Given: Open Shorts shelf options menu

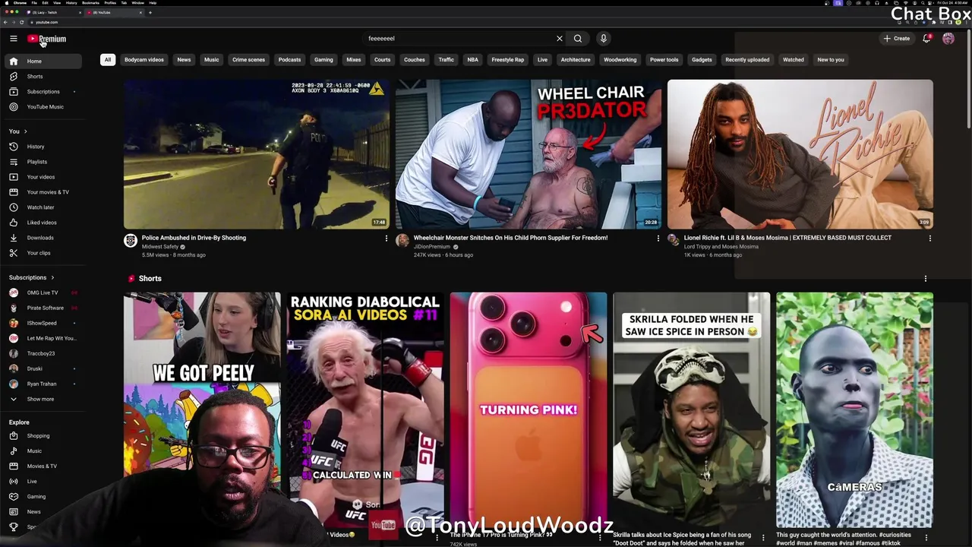Looking at the screenshot, I should coord(925,279).
